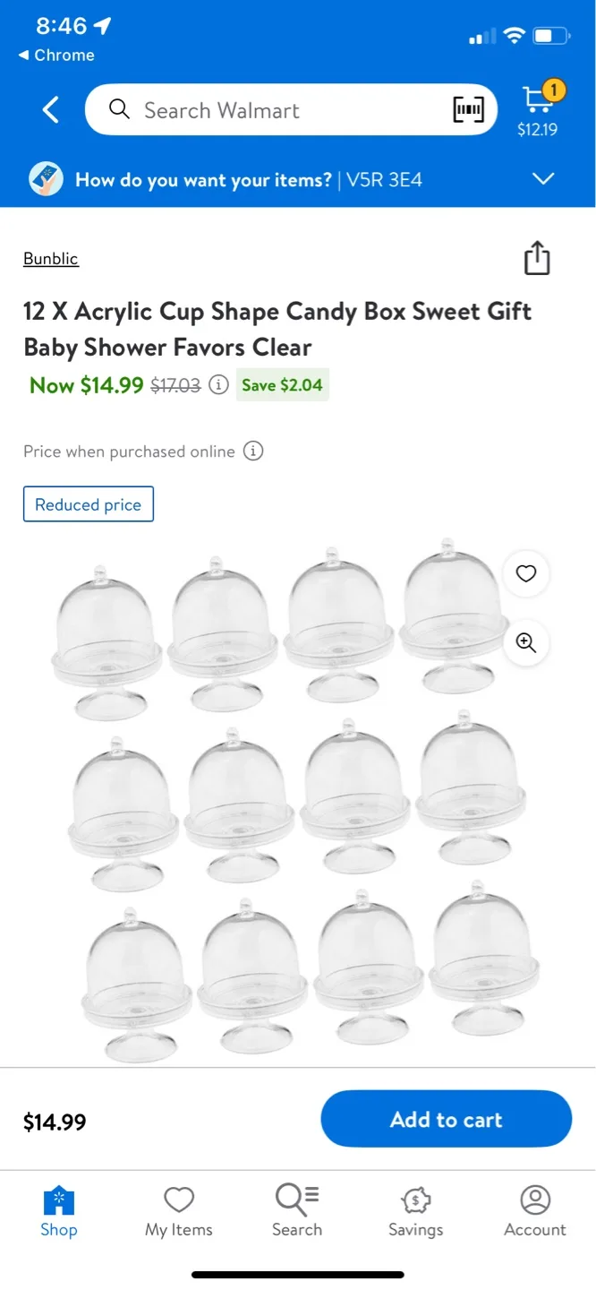Viewport: 596px width, 1290px height.
Task: Expand the delivery options chevron
Action: pyautogui.click(x=543, y=178)
